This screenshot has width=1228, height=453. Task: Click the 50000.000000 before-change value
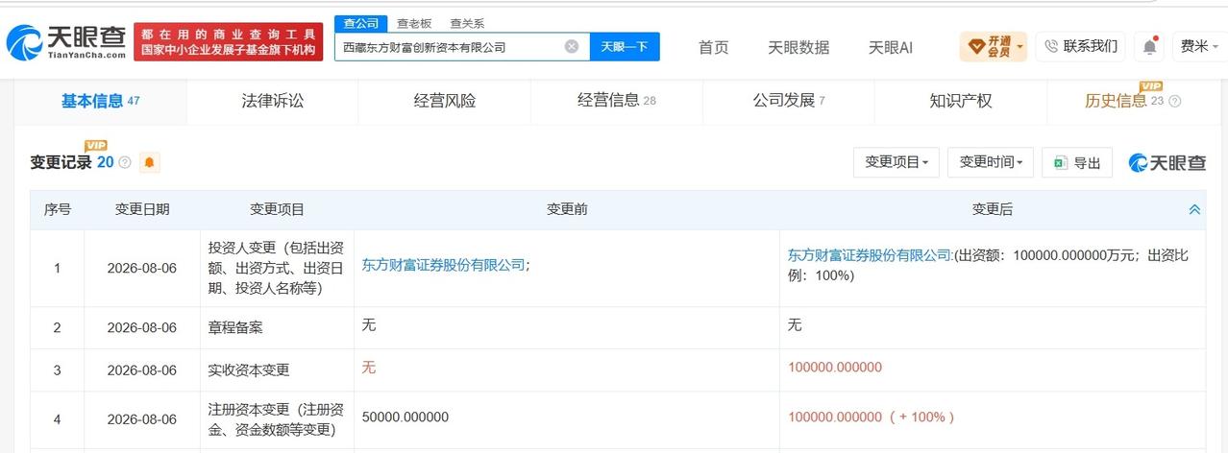[405, 417]
